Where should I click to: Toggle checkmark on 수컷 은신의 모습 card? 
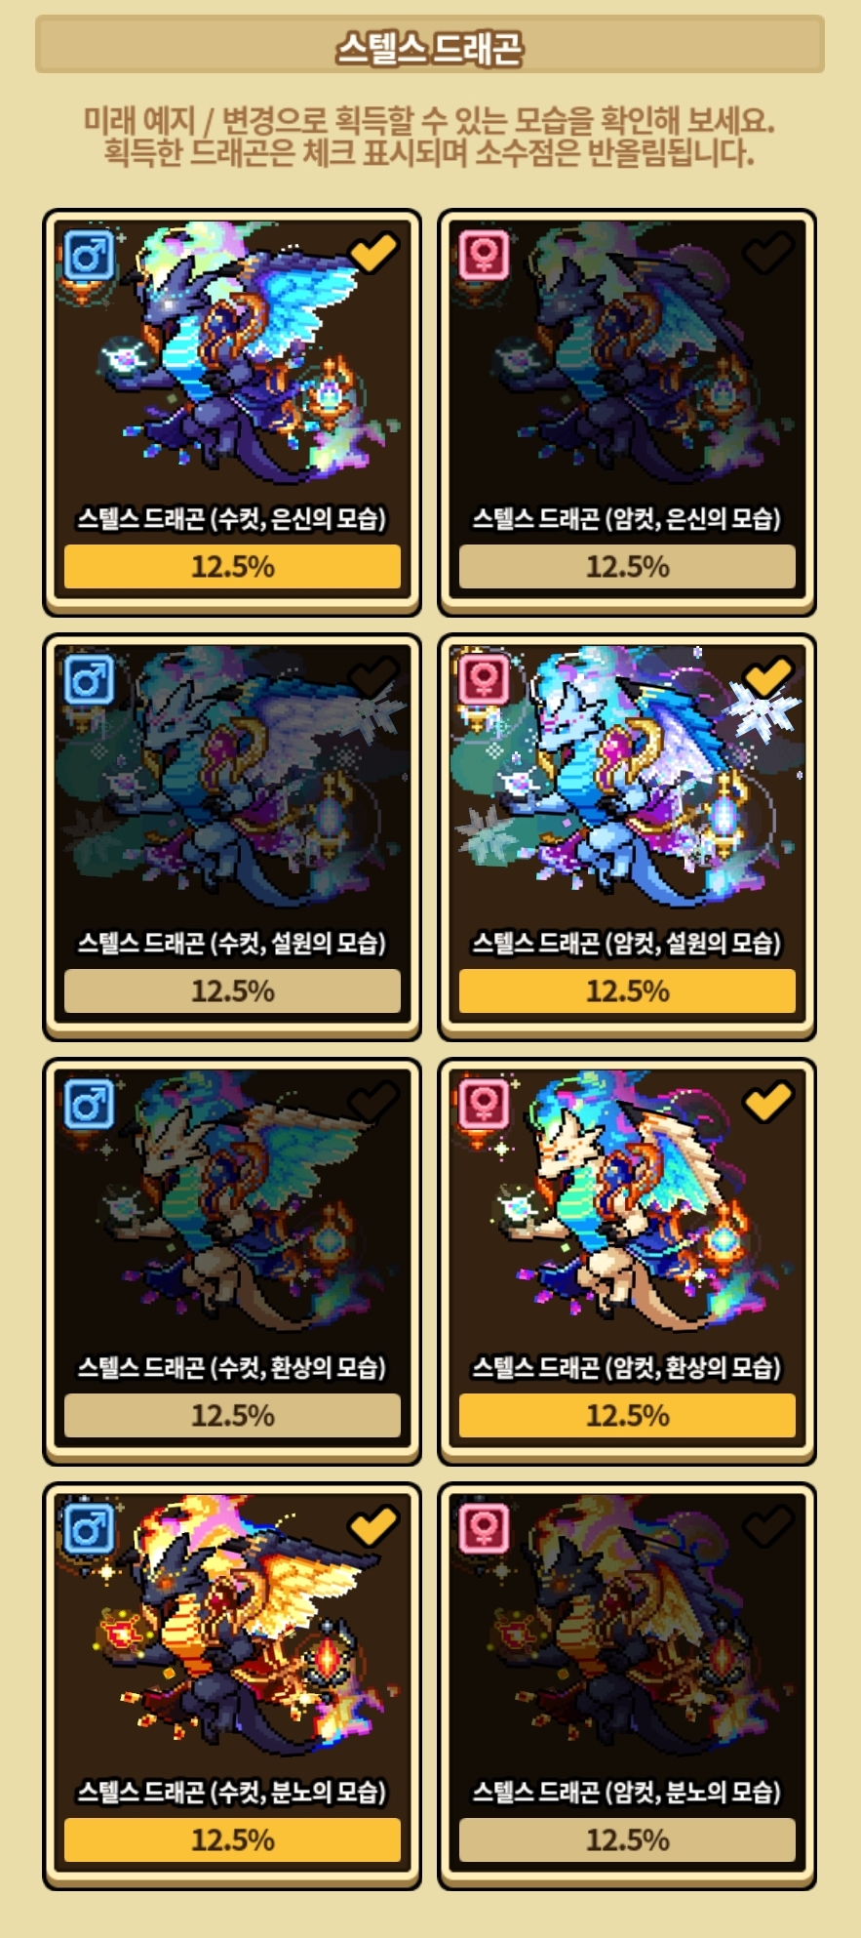[x=373, y=252]
